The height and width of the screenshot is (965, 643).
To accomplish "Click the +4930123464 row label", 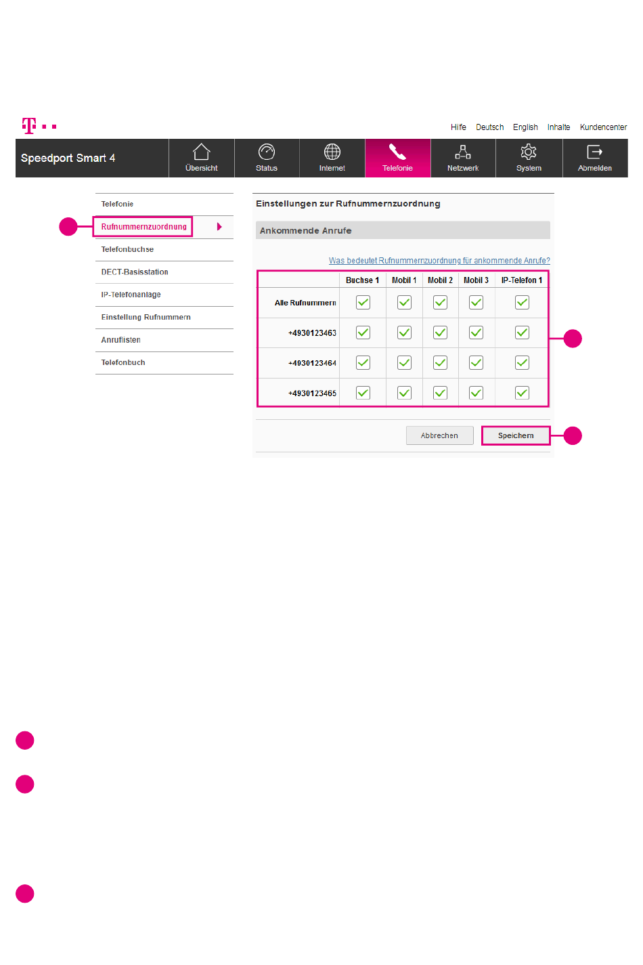I will (x=312, y=363).
